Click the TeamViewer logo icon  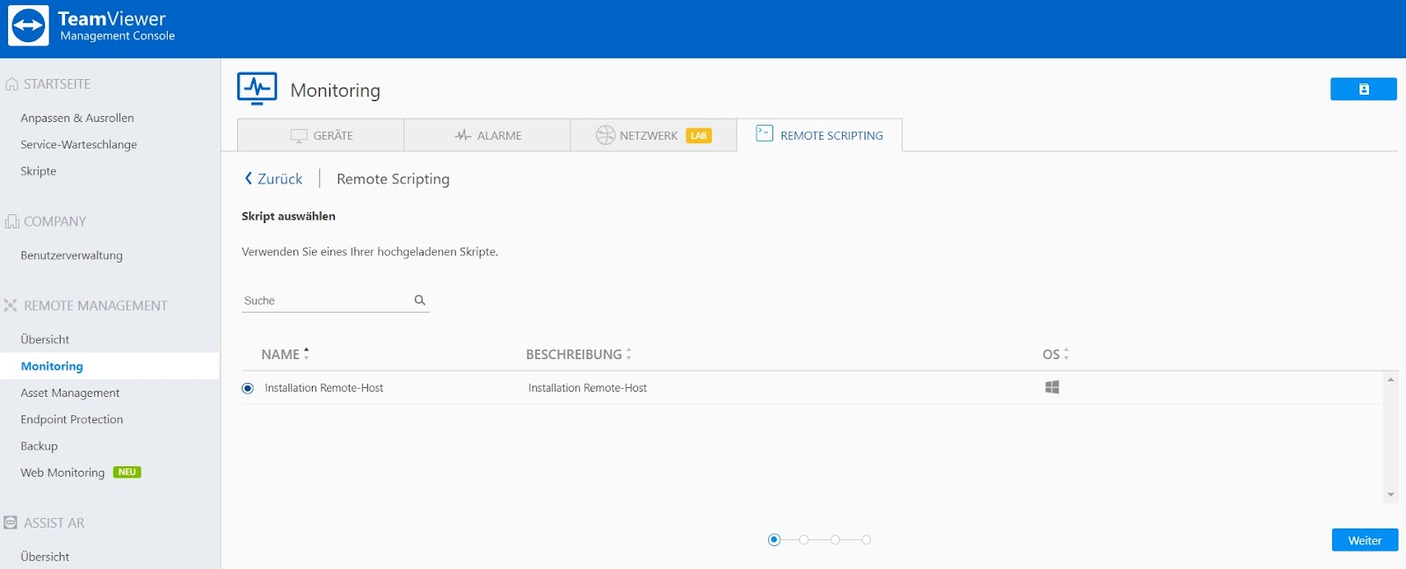click(28, 25)
